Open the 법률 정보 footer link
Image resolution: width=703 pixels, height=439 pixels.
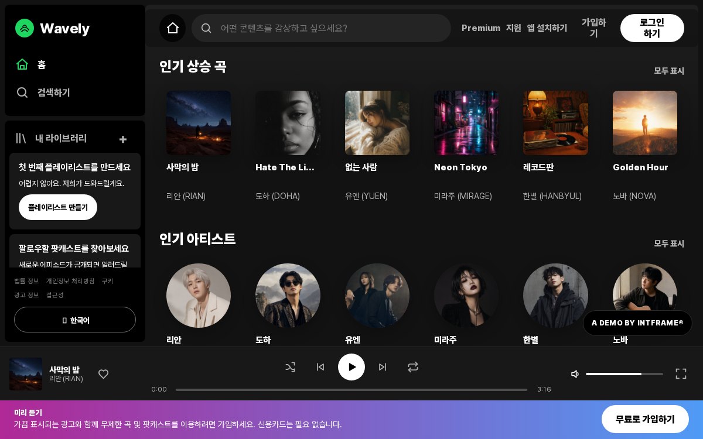[26, 281]
